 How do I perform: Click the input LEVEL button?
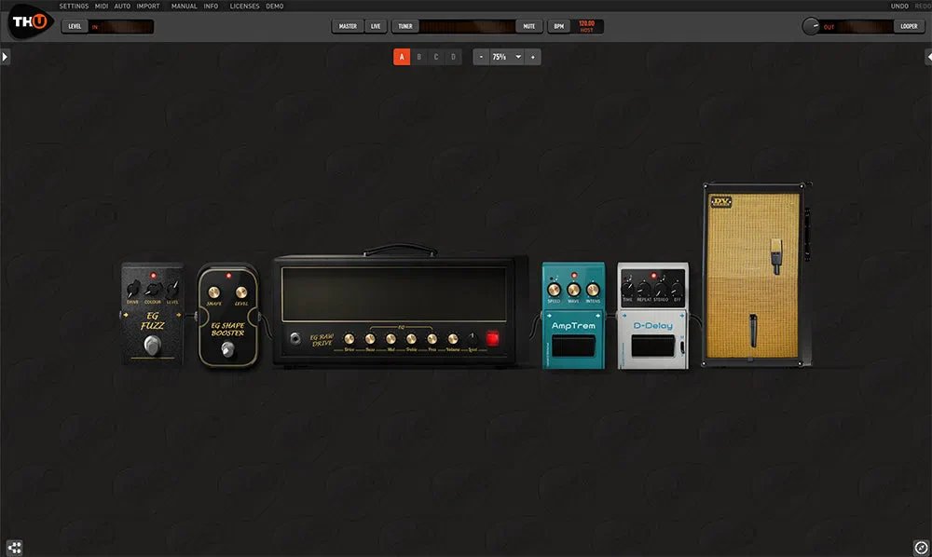point(75,26)
